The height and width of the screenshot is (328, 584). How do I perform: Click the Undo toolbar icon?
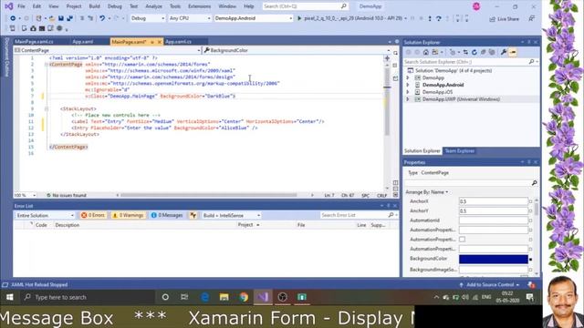click(x=102, y=18)
